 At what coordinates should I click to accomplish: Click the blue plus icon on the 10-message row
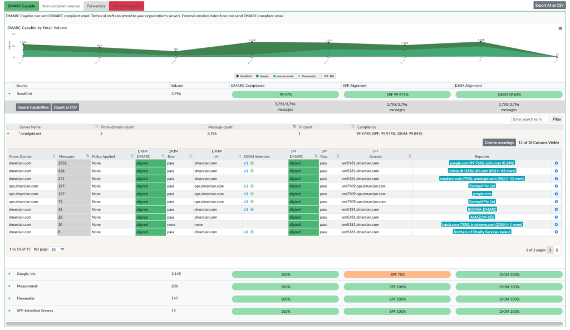pos(556,225)
